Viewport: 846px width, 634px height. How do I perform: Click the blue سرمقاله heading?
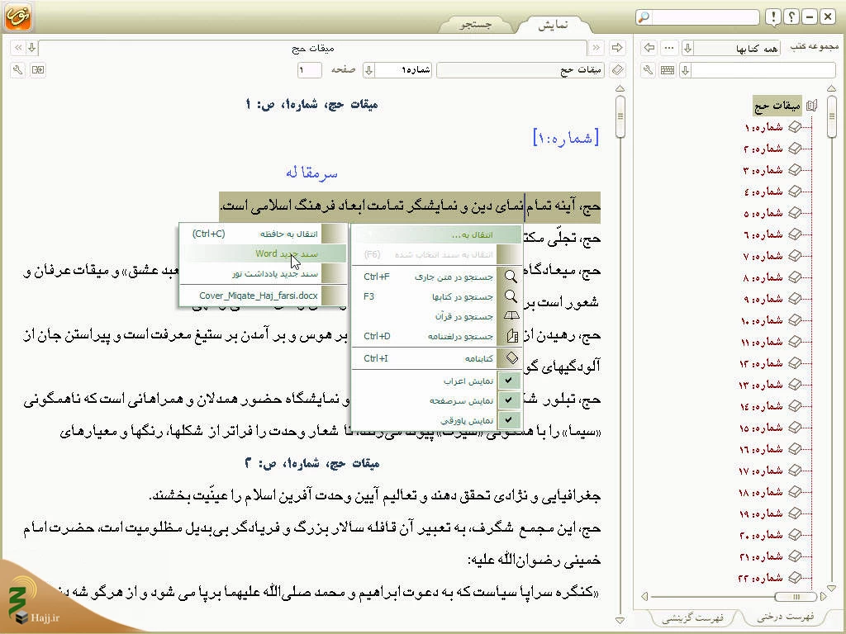pos(311,173)
